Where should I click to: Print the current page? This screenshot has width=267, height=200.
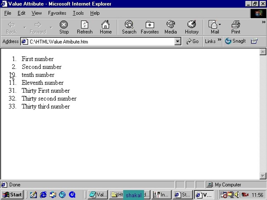pos(236,27)
